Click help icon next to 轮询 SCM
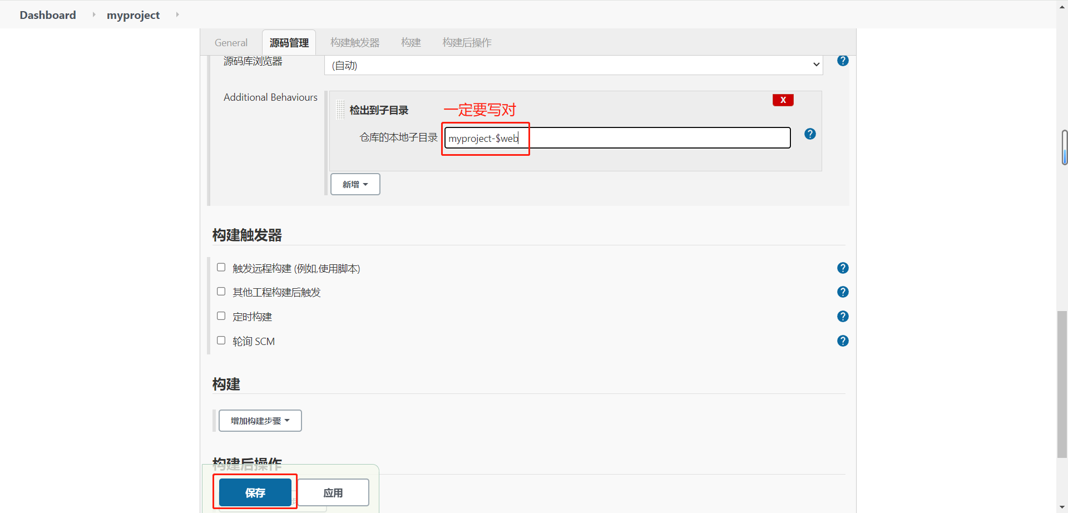Image resolution: width=1068 pixels, height=513 pixels. [x=843, y=341]
